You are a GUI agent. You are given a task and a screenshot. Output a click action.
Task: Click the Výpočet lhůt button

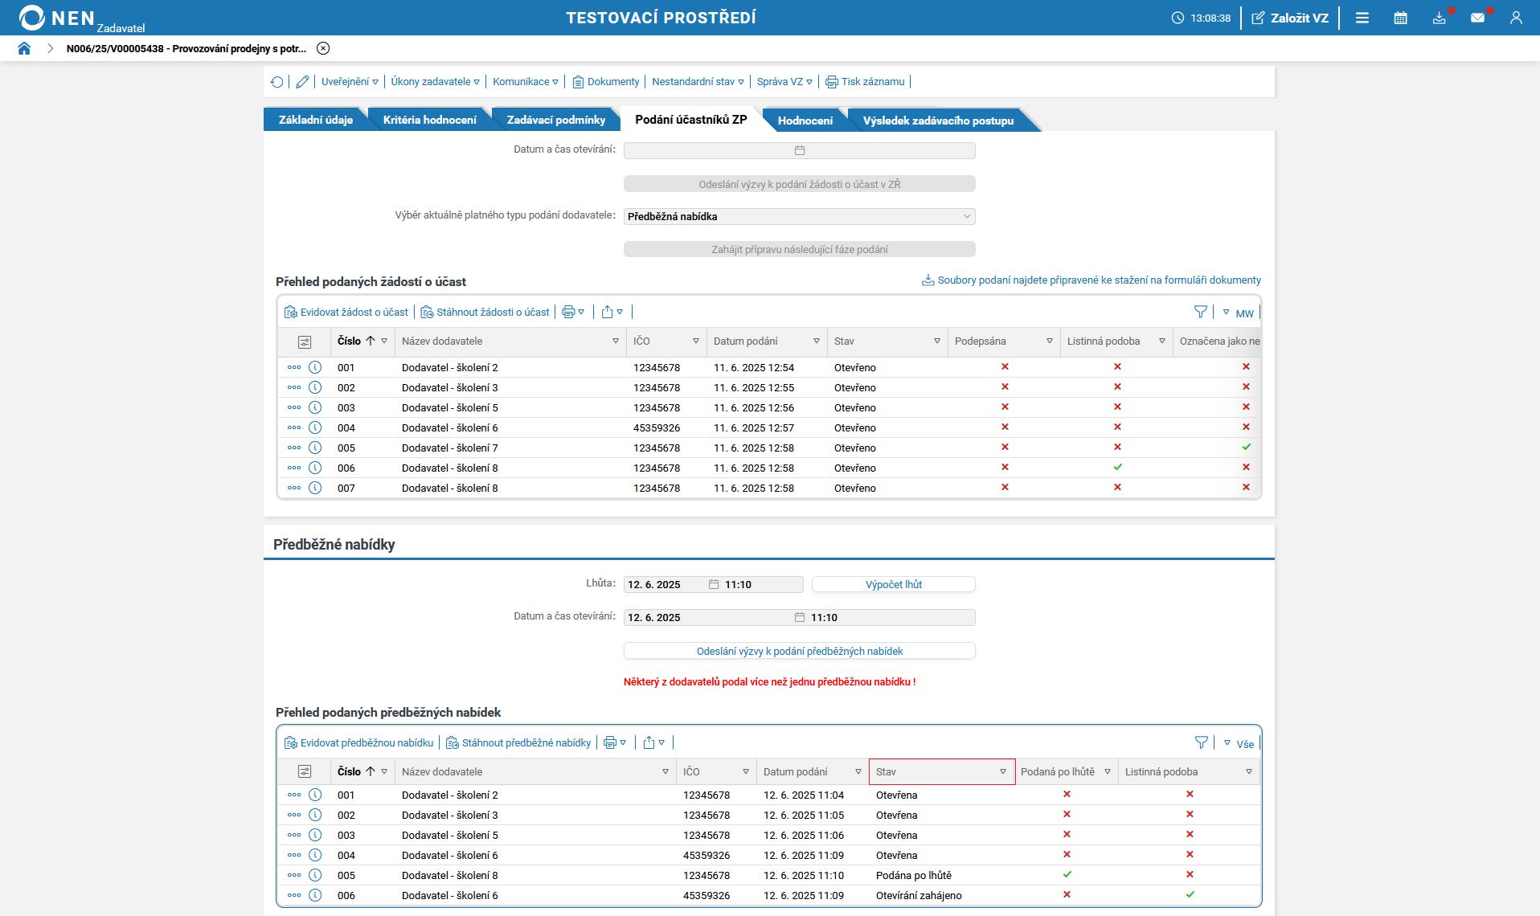click(893, 584)
